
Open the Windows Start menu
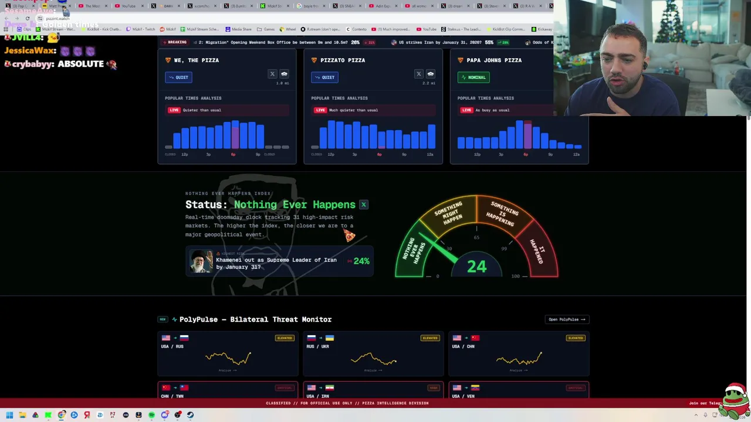click(9, 415)
